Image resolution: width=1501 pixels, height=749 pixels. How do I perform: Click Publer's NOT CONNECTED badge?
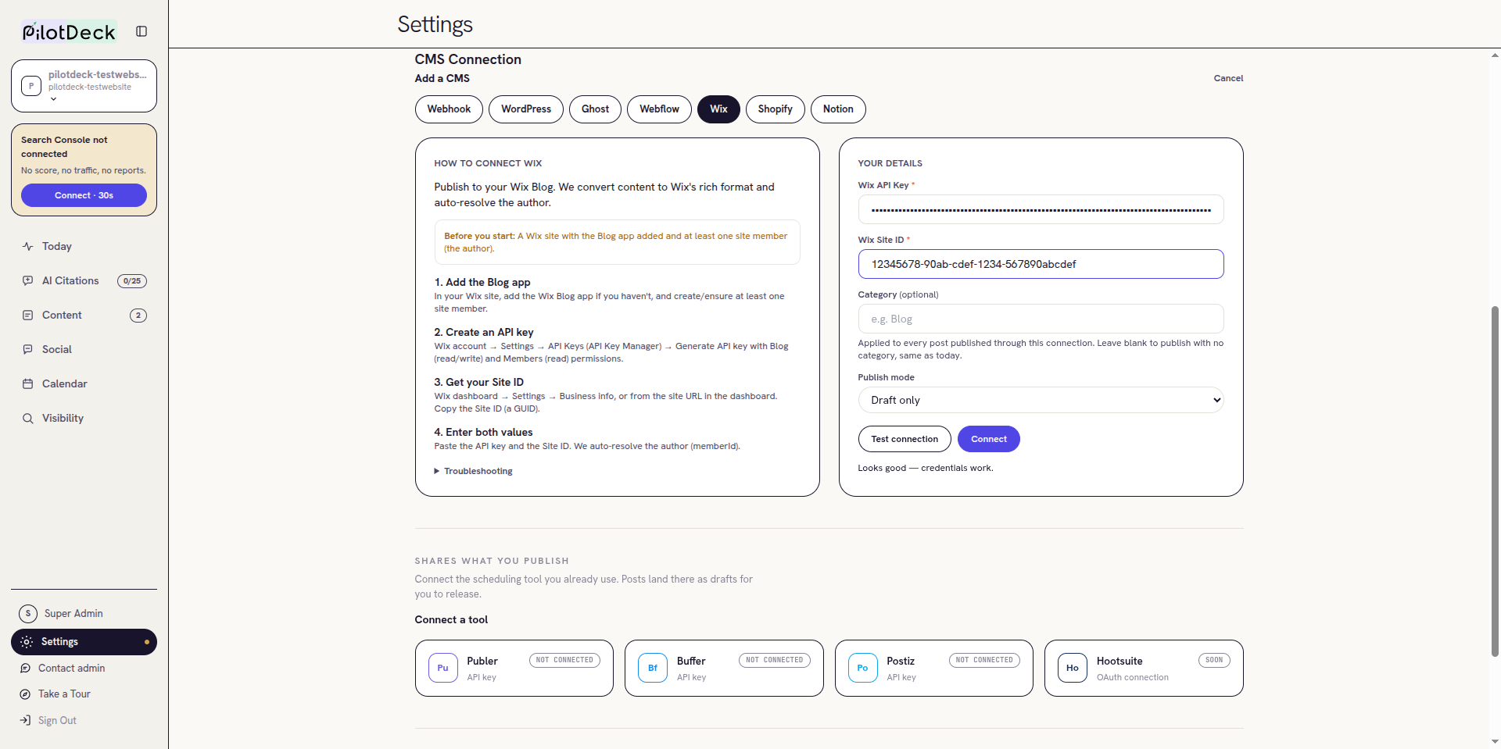(564, 660)
